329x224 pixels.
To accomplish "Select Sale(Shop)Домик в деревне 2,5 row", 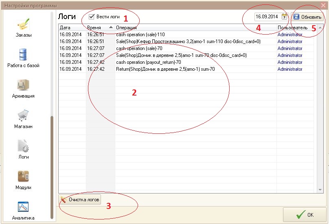I will coord(186,55).
